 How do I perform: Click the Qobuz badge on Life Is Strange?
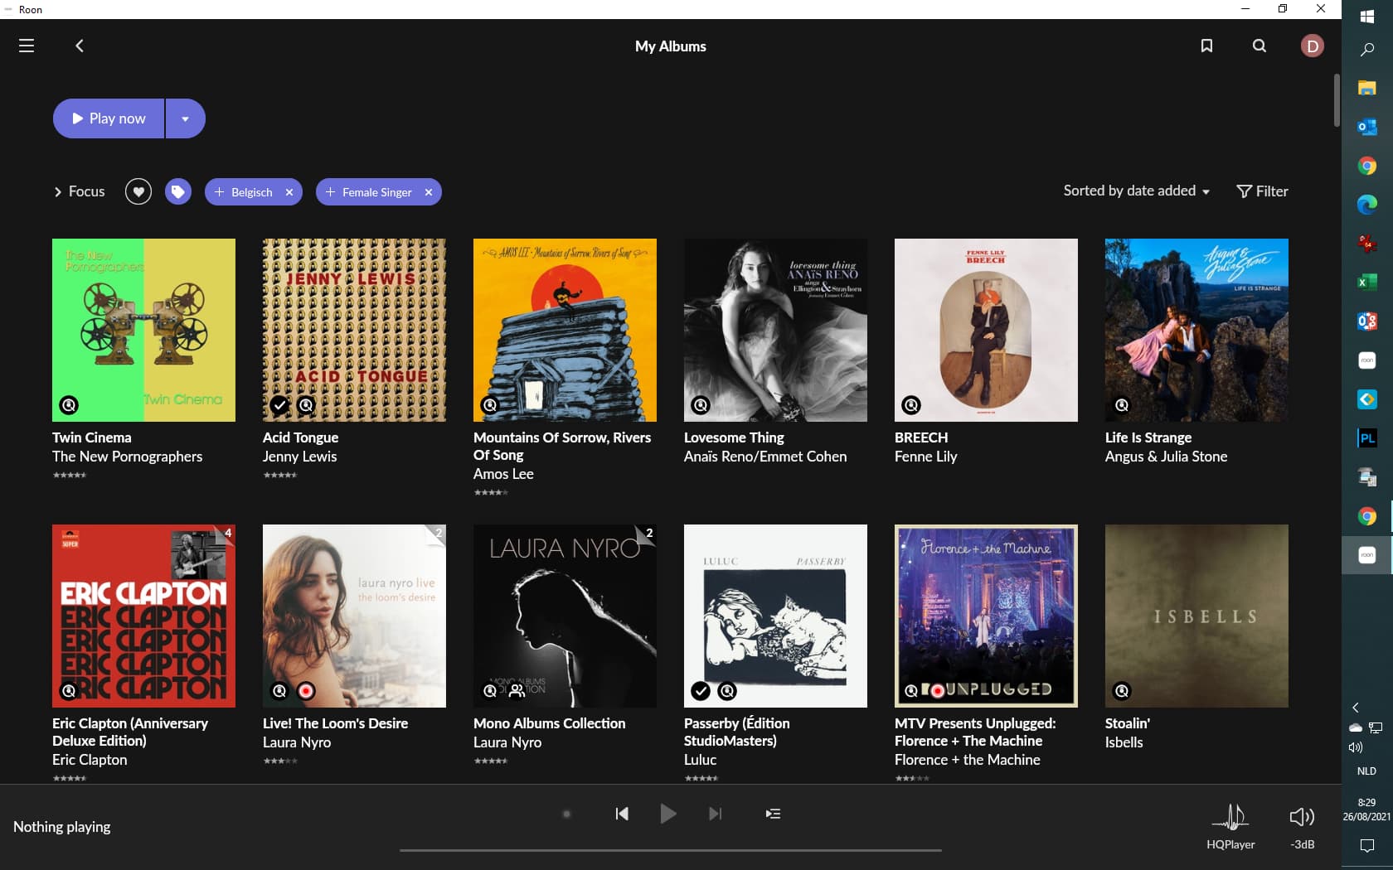pyautogui.click(x=1122, y=405)
